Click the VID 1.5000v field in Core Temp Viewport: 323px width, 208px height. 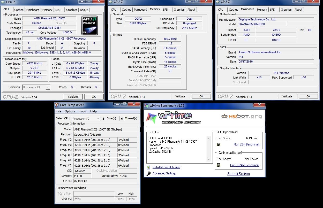(83, 171)
